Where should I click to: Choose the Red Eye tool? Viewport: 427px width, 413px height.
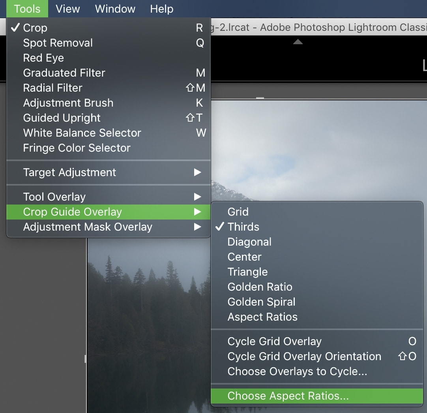point(109,58)
